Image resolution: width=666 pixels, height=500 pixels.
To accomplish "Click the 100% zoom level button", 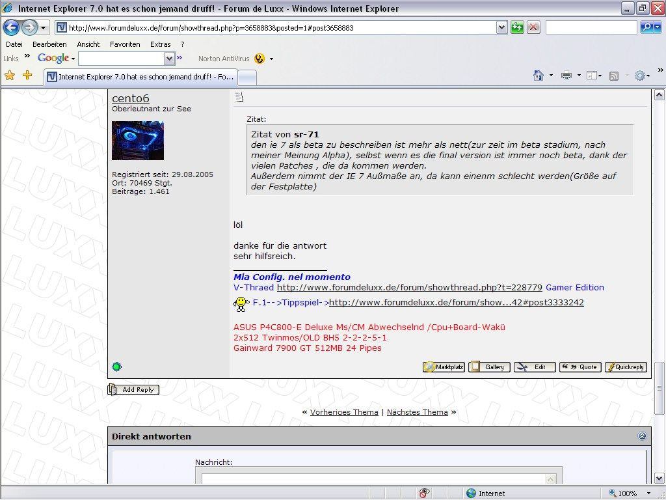I will (x=622, y=493).
